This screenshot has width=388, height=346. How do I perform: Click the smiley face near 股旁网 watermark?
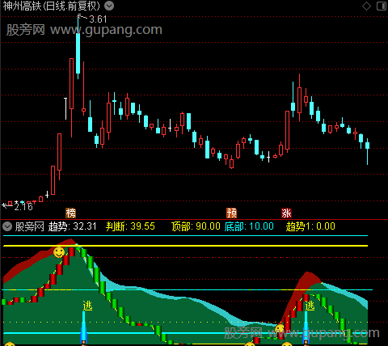click(x=280, y=329)
